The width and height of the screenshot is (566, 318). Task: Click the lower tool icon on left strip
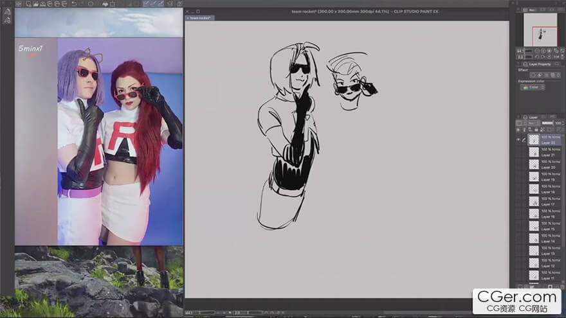tap(7, 20)
